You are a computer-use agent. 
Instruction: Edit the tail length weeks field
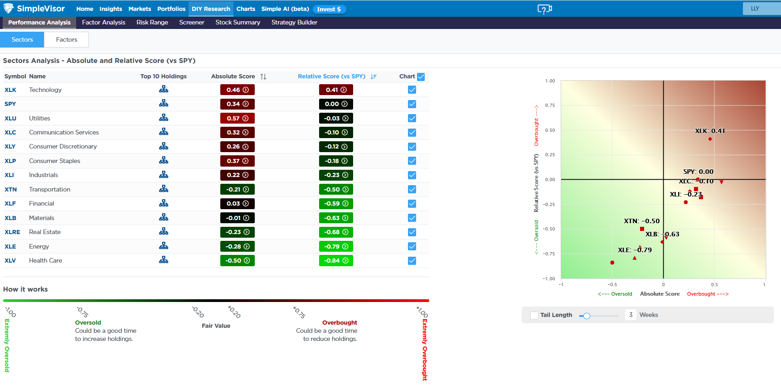coord(631,315)
